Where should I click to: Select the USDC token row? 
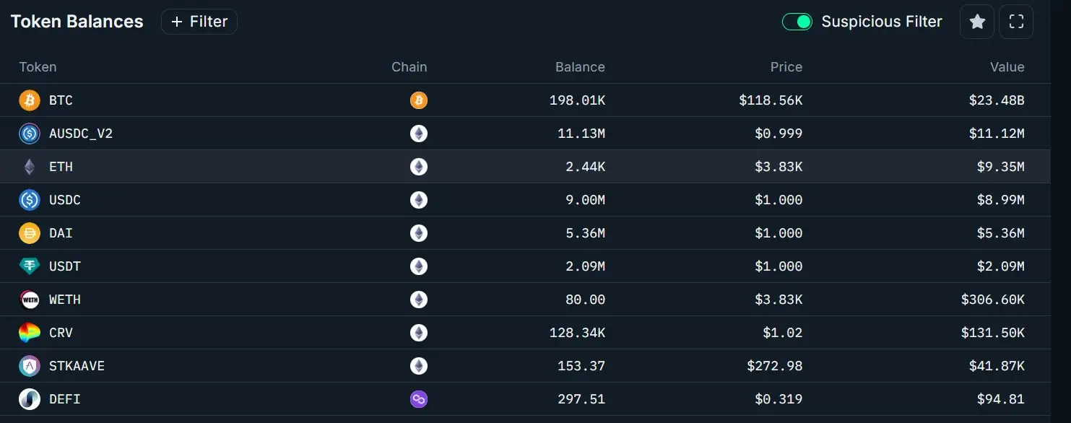[x=525, y=200]
